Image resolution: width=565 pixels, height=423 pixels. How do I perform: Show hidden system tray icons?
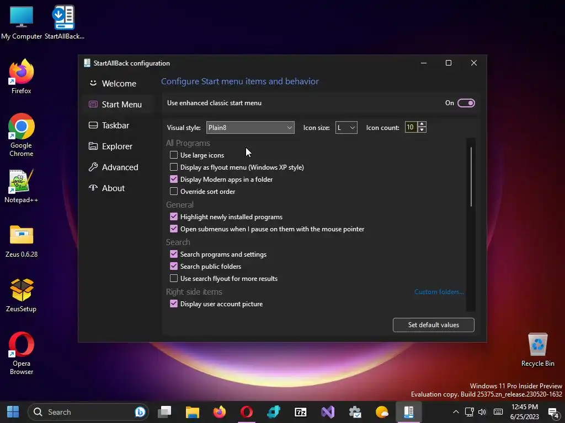click(456, 412)
